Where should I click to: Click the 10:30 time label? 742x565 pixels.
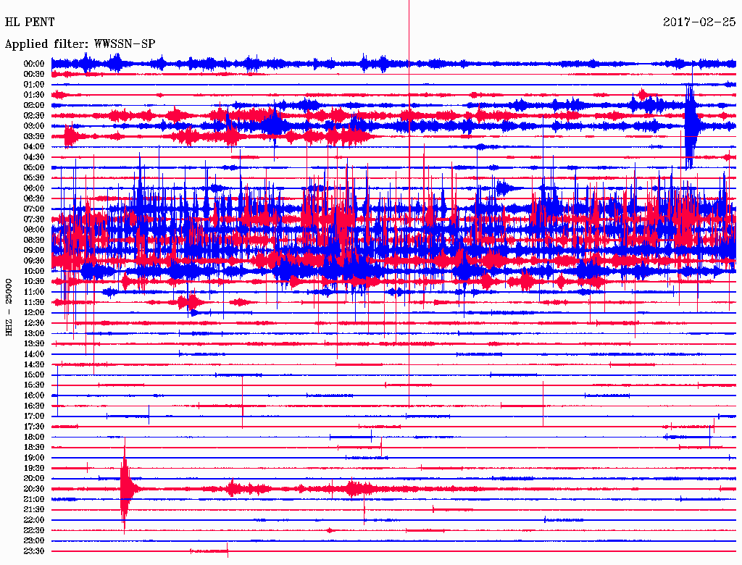coord(34,282)
